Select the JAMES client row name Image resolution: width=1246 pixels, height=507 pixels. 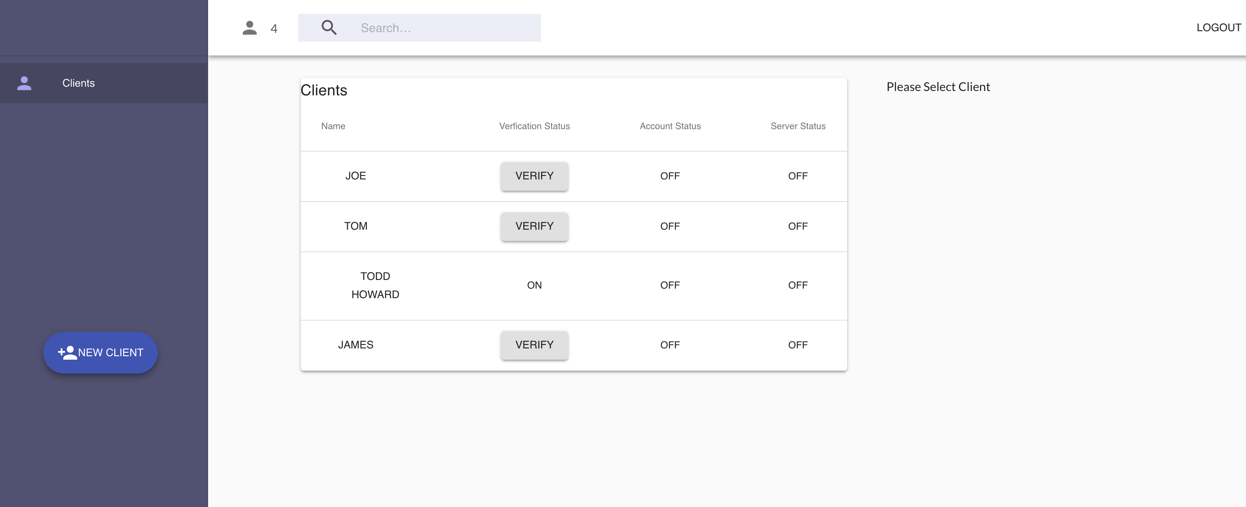356,345
